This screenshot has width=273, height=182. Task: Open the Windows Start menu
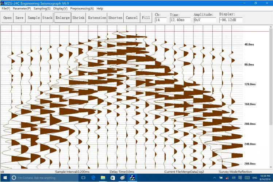click(x=4, y=178)
